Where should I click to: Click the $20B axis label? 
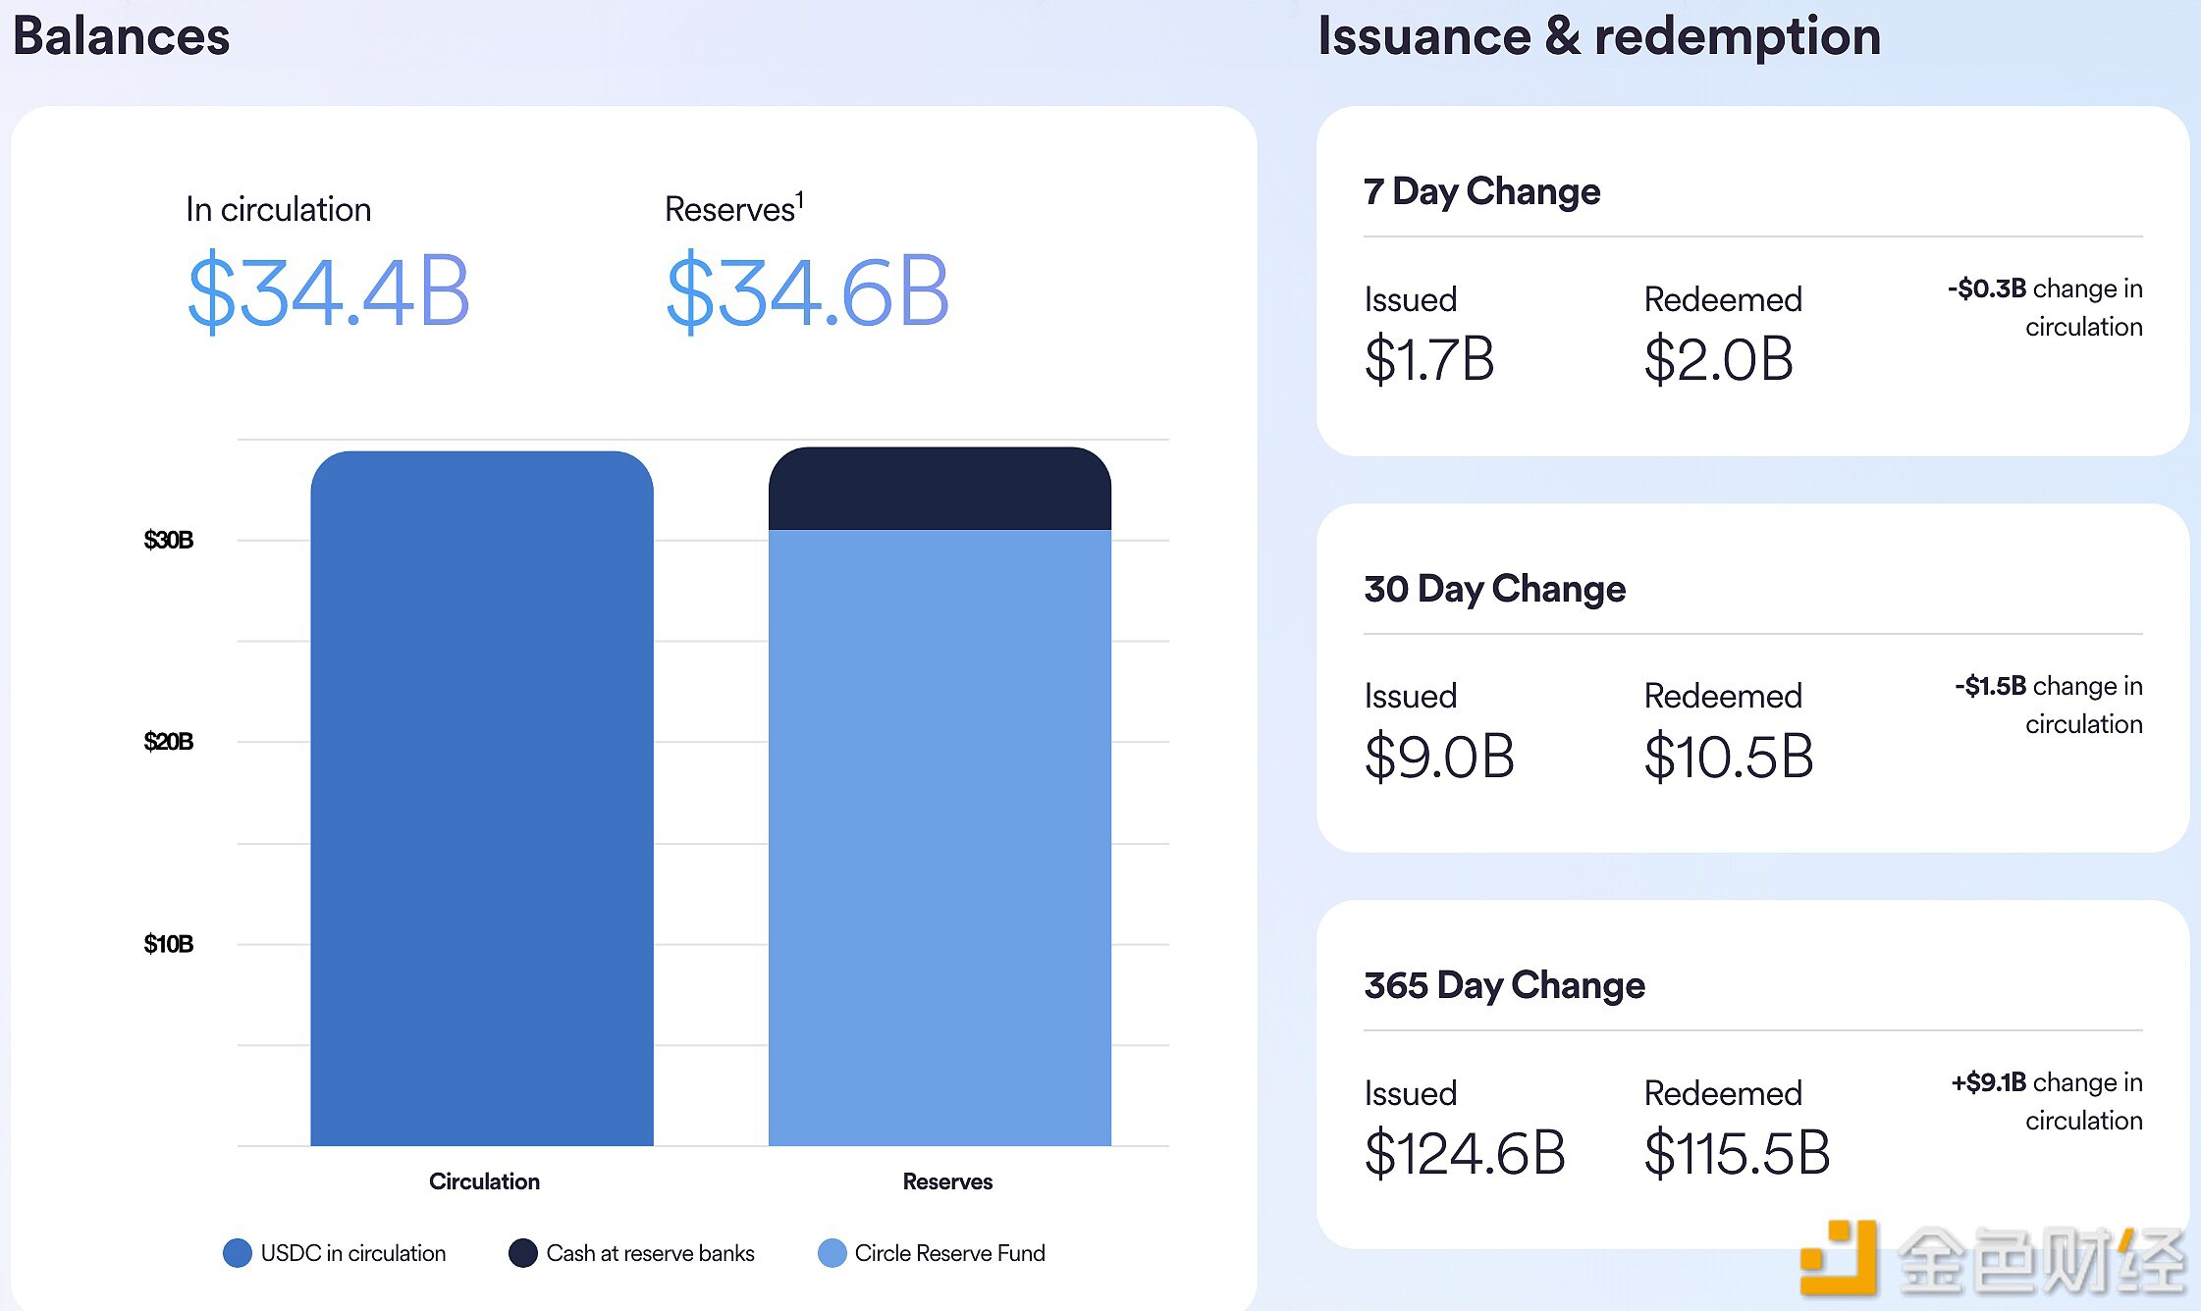coord(169,741)
